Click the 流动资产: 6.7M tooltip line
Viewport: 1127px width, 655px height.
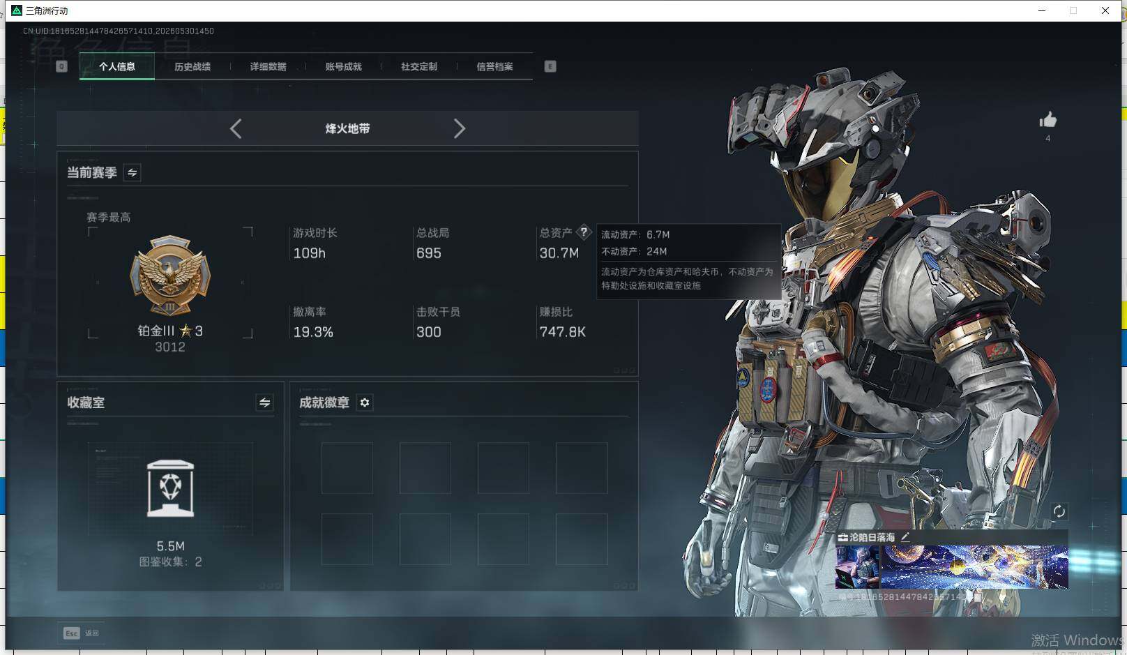(x=635, y=234)
